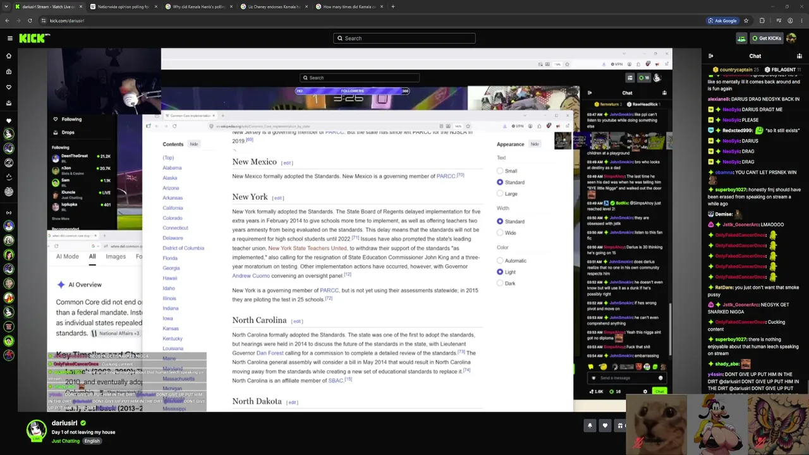Click the Kick search field
The width and height of the screenshot is (809, 455).
(x=404, y=39)
